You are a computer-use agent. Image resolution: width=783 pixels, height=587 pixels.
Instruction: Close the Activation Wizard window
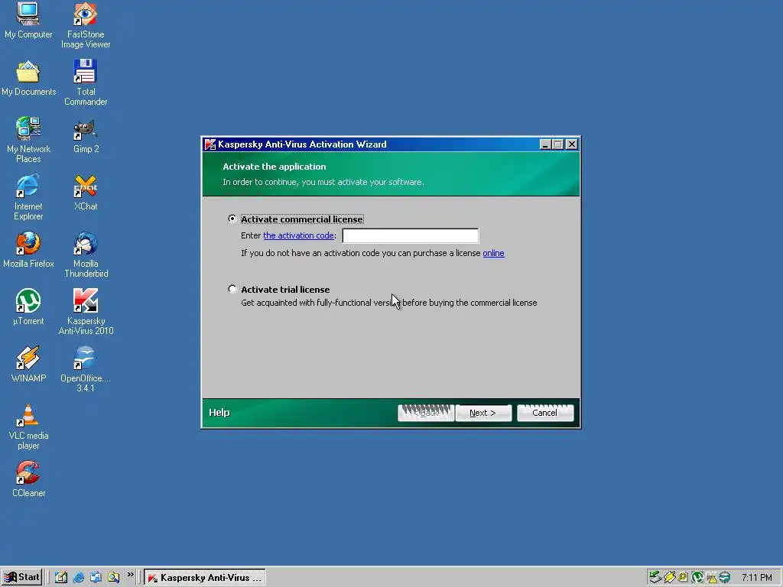[x=572, y=144]
